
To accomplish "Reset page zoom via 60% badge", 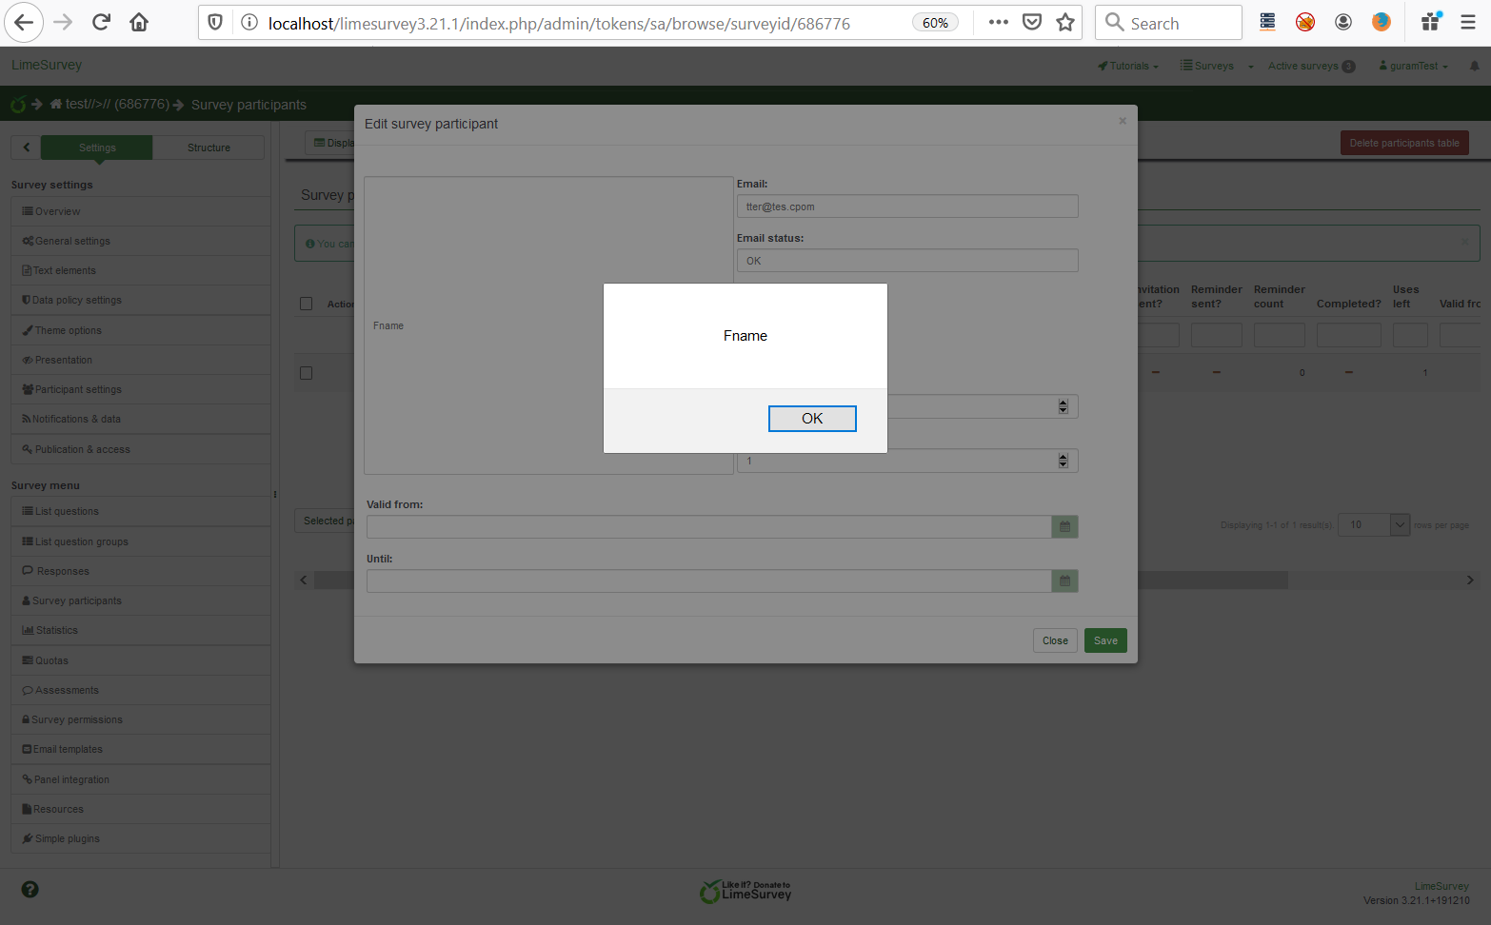I will [x=936, y=23].
